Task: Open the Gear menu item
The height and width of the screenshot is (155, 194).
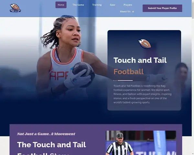Action: [113, 5]
